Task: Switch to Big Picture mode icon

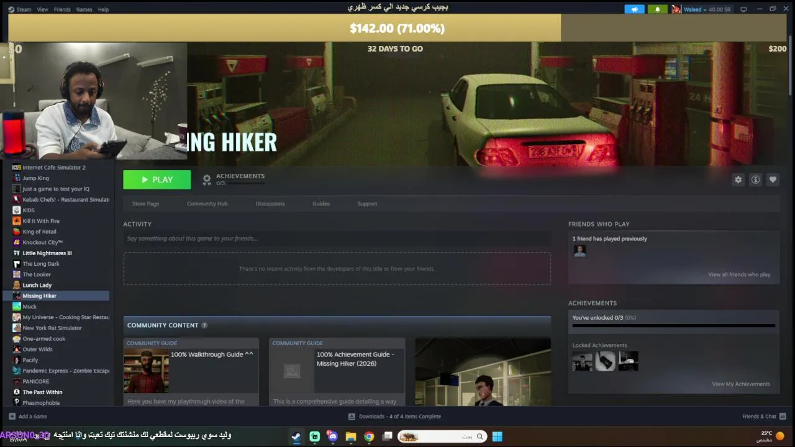Action: pos(743,9)
